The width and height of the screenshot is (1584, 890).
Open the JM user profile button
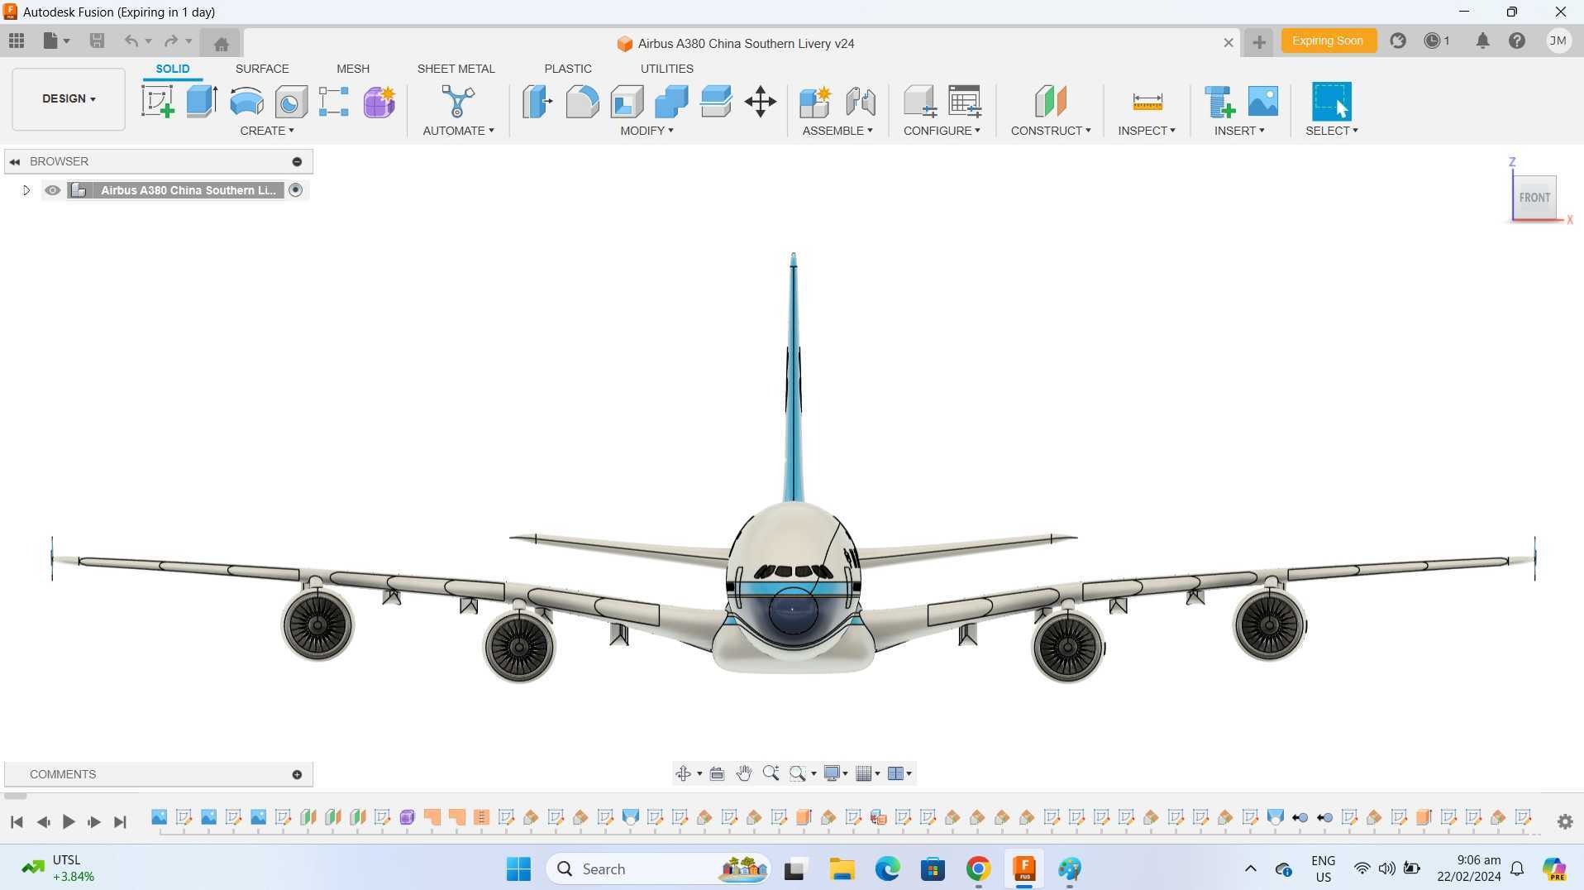pyautogui.click(x=1558, y=41)
